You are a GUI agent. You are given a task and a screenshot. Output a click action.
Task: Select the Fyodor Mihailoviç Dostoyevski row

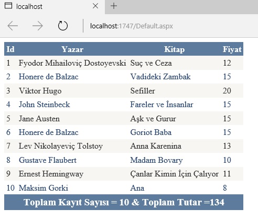124,63
